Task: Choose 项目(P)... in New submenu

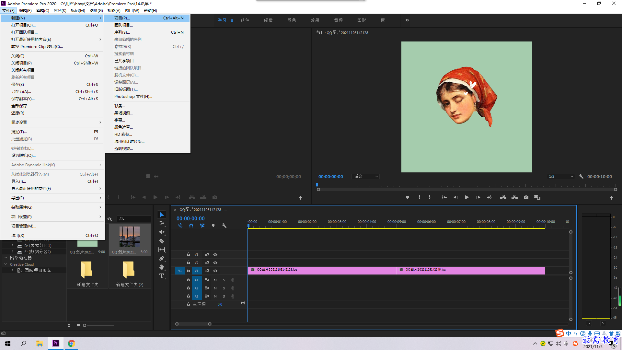Action: (147, 18)
